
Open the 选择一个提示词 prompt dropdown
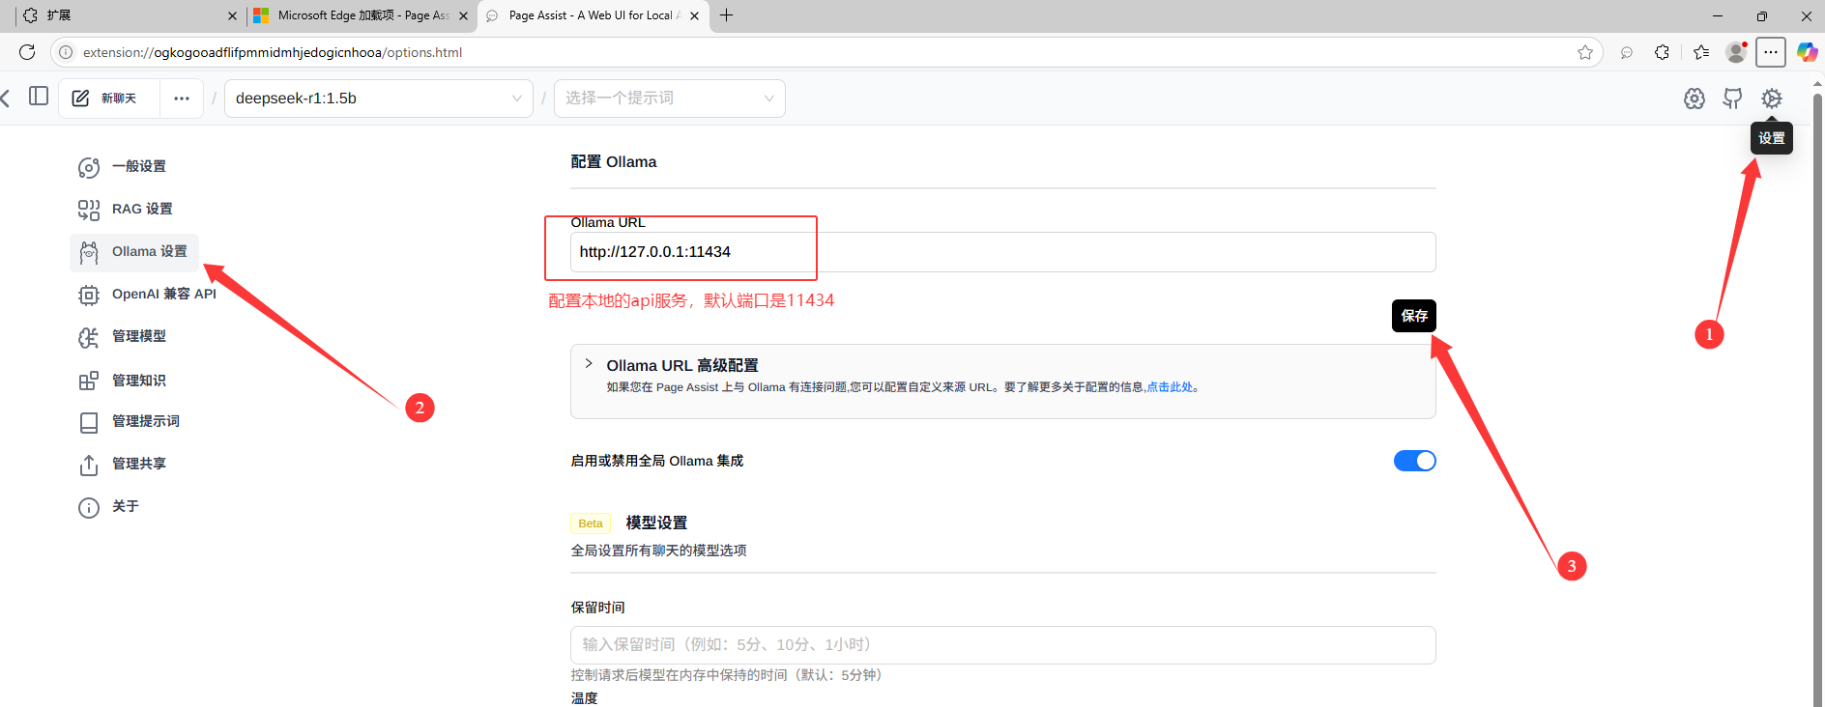[x=670, y=99]
